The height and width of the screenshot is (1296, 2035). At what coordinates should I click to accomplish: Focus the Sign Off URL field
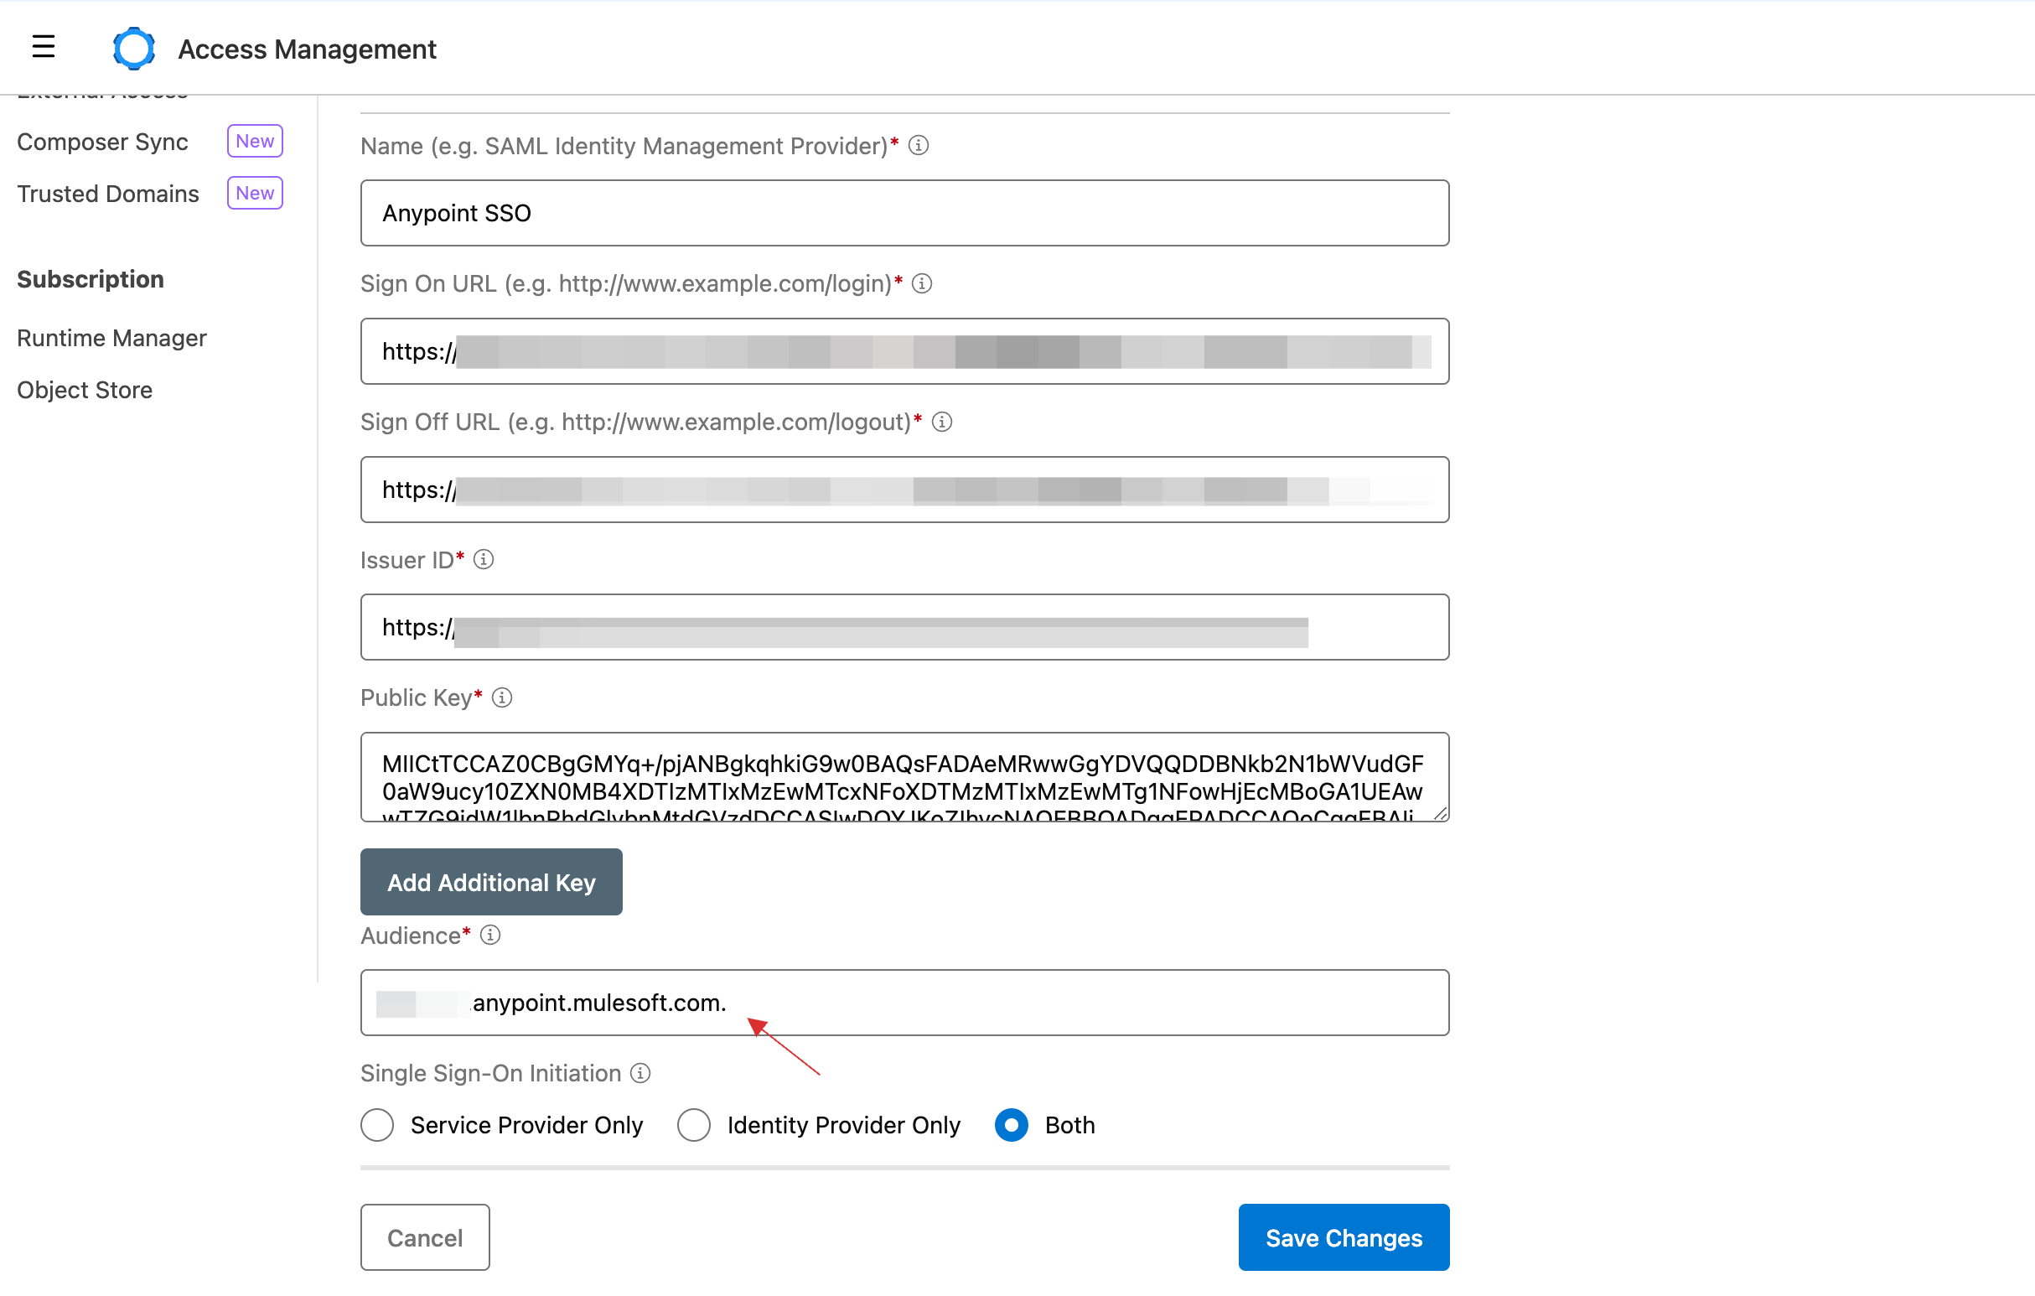pos(904,490)
